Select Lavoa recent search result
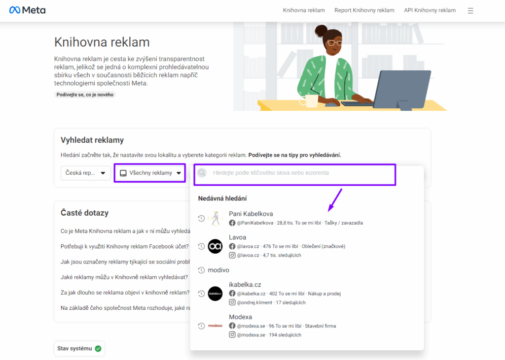This screenshot has height=360, width=505. tap(306, 246)
